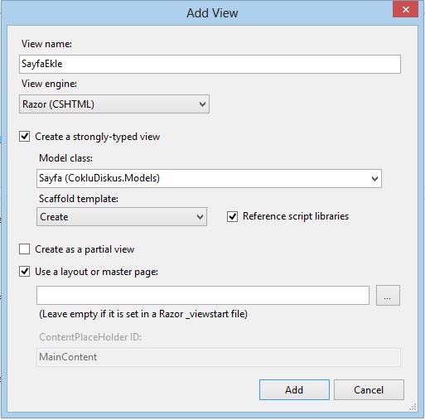Uncheck Create a strongly-typed view
This screenshot has height=420, width=425.
25,137
